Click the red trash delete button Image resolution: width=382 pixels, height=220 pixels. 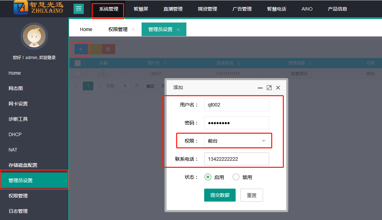[x=108, y=49]
